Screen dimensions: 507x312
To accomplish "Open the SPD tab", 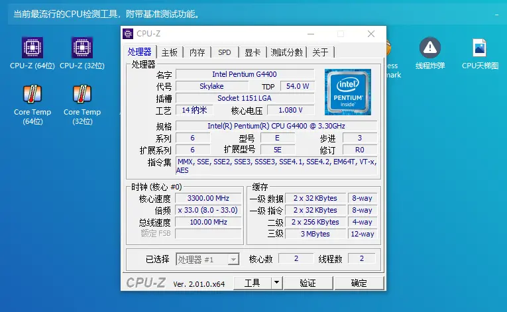I will pyautogui.click(x=225, y=52).
